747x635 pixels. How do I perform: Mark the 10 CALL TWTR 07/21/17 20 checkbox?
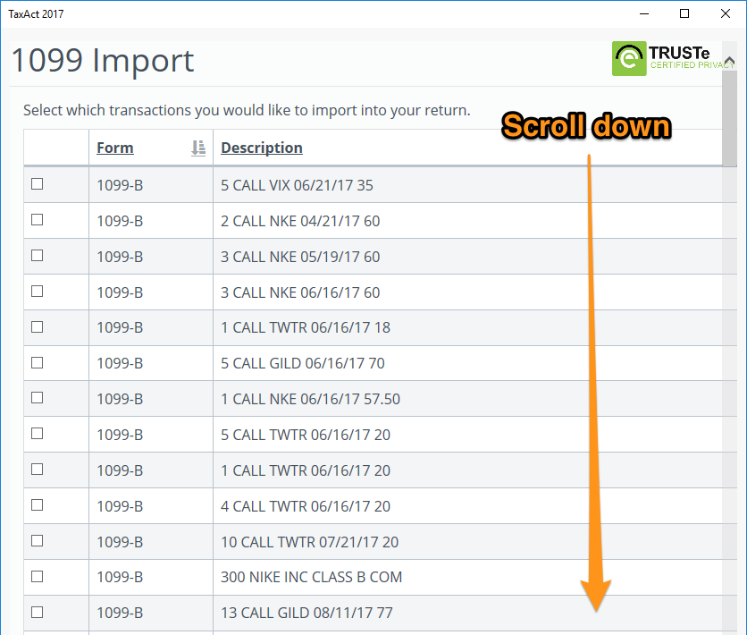click(x=38, y=541)
